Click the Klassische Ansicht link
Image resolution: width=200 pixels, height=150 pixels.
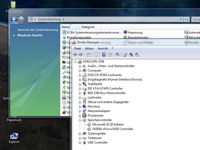pos(30,35)
